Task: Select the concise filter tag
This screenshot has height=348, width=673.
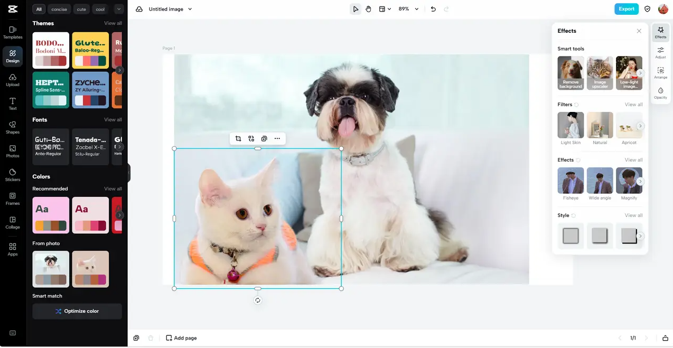Action: coord(59,9)
